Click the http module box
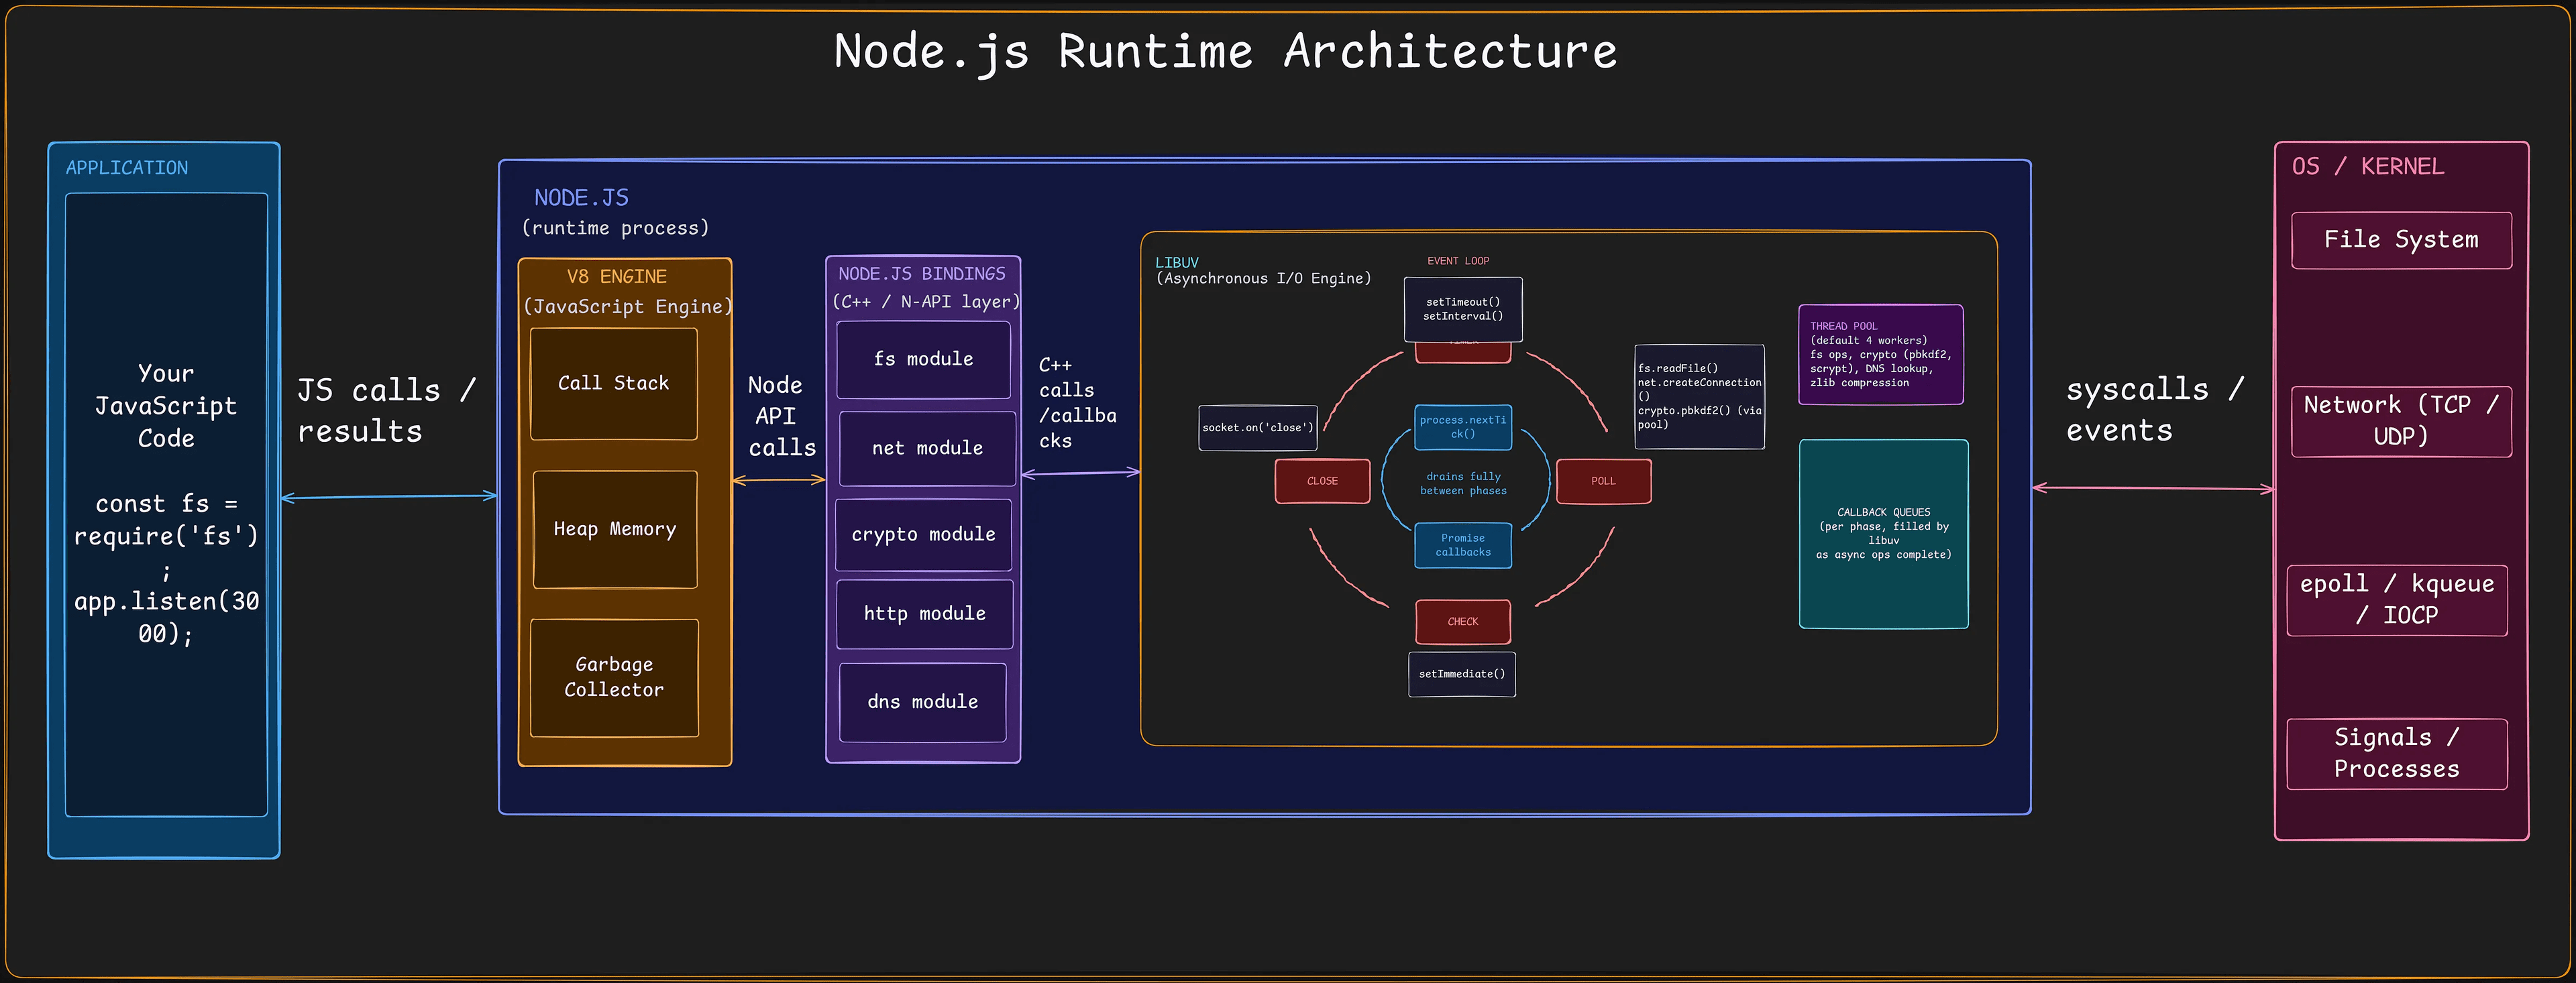Screen dimensions: 2576x983 pos(924,614)
